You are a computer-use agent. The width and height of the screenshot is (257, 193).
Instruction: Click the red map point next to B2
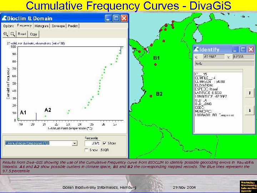151,96
